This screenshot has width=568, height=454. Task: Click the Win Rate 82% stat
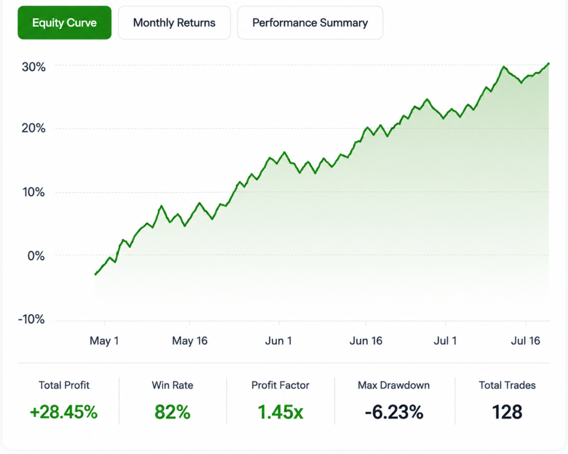pyautogui.click(x=173, y=412)
